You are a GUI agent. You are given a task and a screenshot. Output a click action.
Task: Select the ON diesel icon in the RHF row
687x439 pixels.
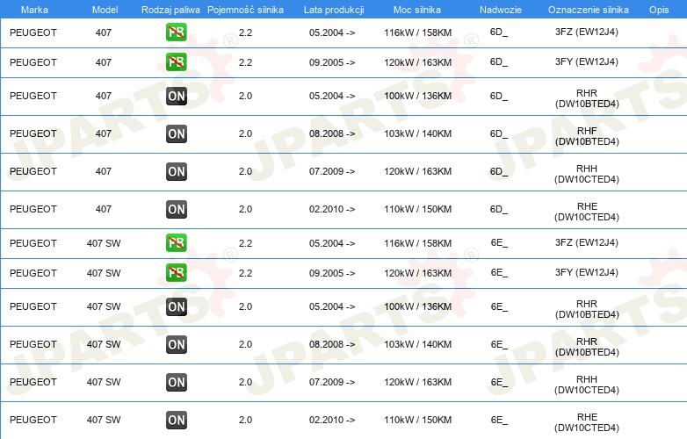(176, 134)
